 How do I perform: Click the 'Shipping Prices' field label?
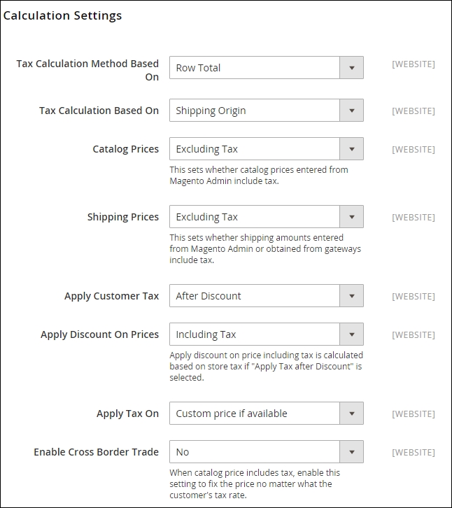point(122,217)
